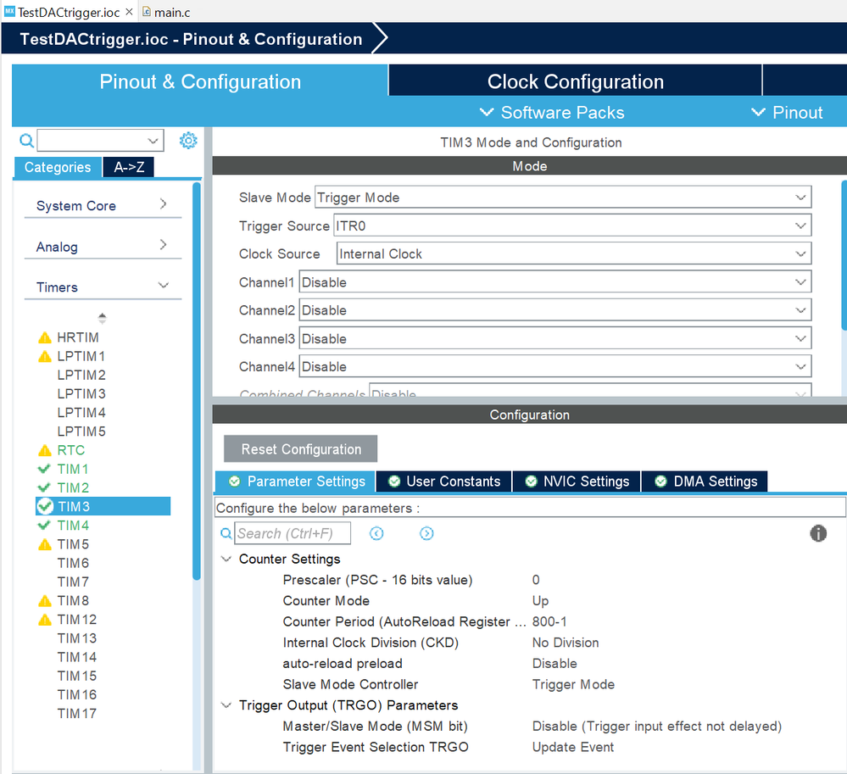The width and height of the screenshot is (847, 774).
Task: Click the warning icon next to LPTIM1
Action: pyautogui.click(x=45, y=357)
